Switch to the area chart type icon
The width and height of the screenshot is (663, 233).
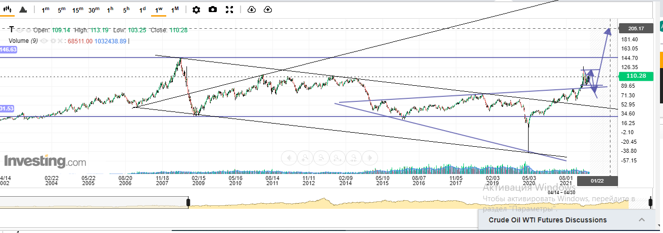pyautogui.click(x=23, y=10)
